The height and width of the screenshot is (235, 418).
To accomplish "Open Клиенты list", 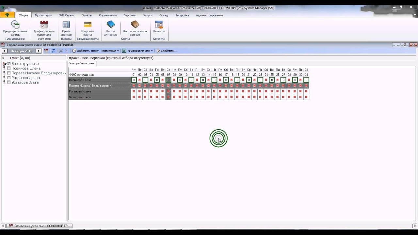I will 159,27.
